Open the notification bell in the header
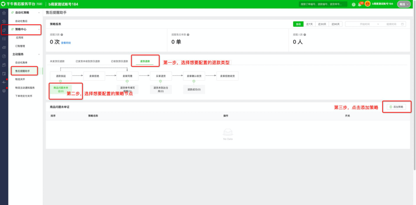The width and height of the screenshot is (416, 205). (359, 4)
